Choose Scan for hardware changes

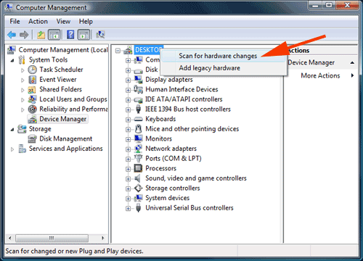click(x=224, y=56)
